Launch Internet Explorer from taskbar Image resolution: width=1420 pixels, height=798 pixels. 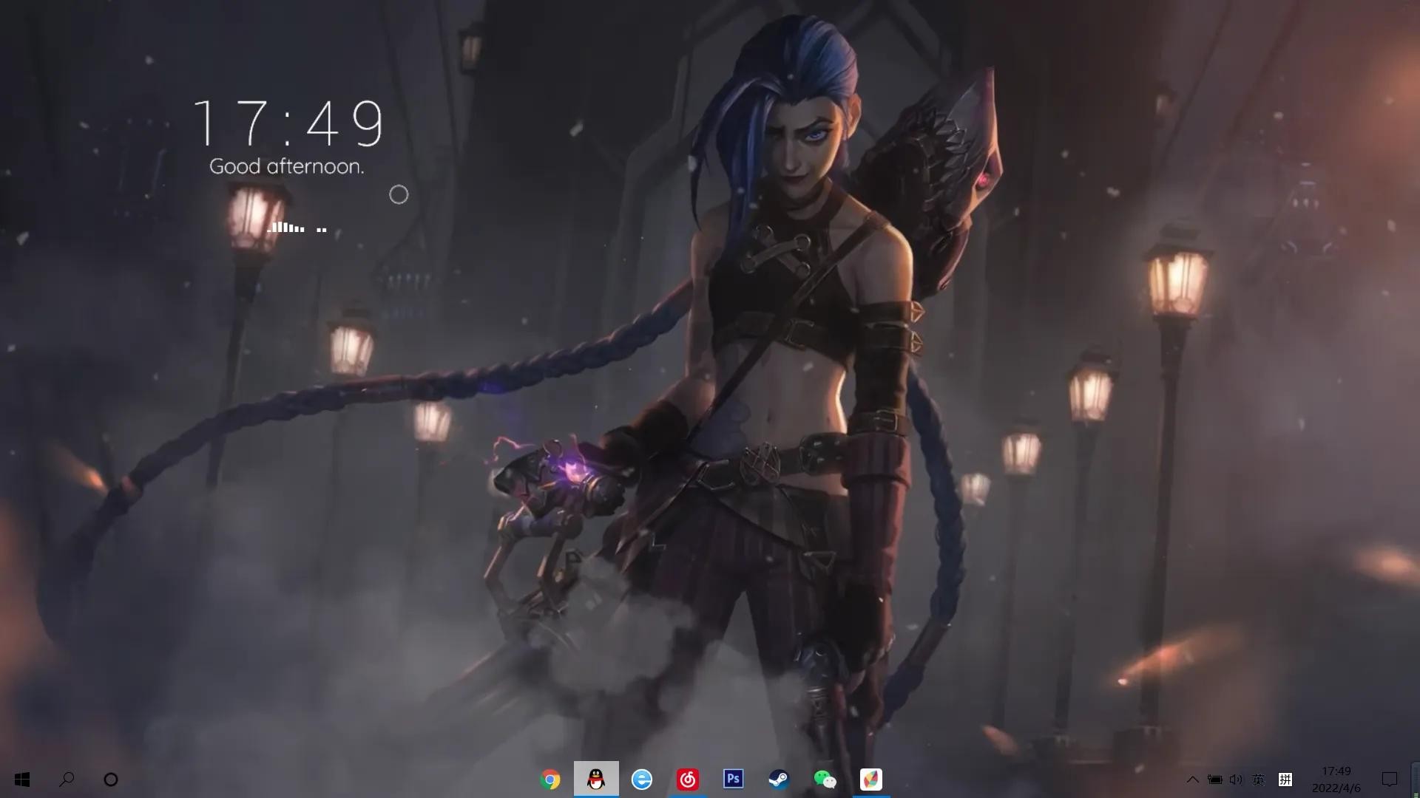[x=642, y=780]
